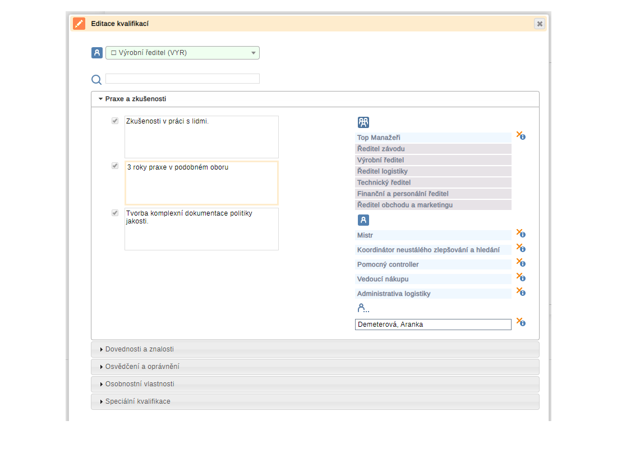Click the Demeterová, Aranka input field
Viewport: 617px width, 466px height.
coord(433,325)
